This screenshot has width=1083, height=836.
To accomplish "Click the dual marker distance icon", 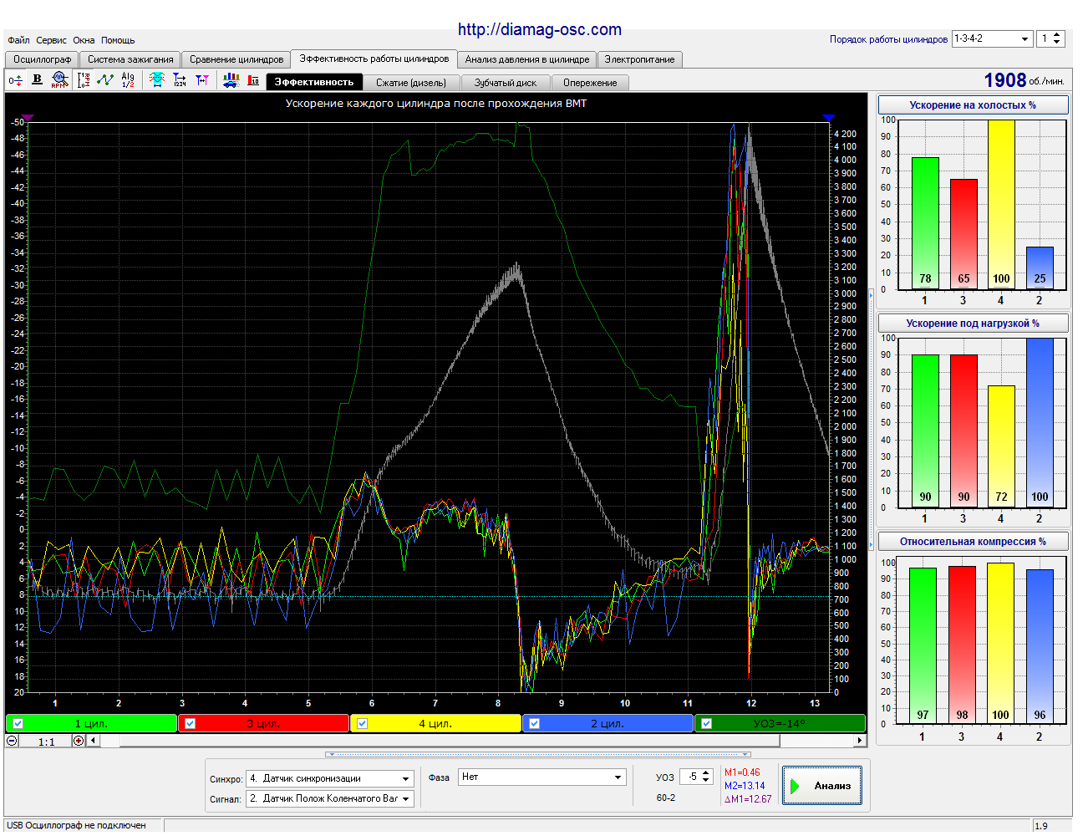I will coord(202,79).
